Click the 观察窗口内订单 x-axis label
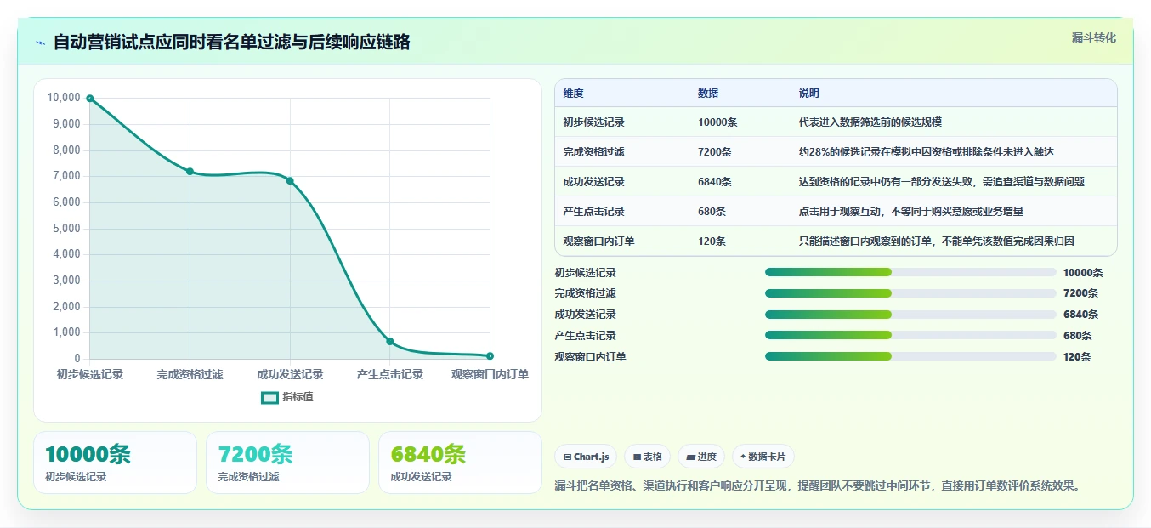1151x528 pixels. click(490, 375)
